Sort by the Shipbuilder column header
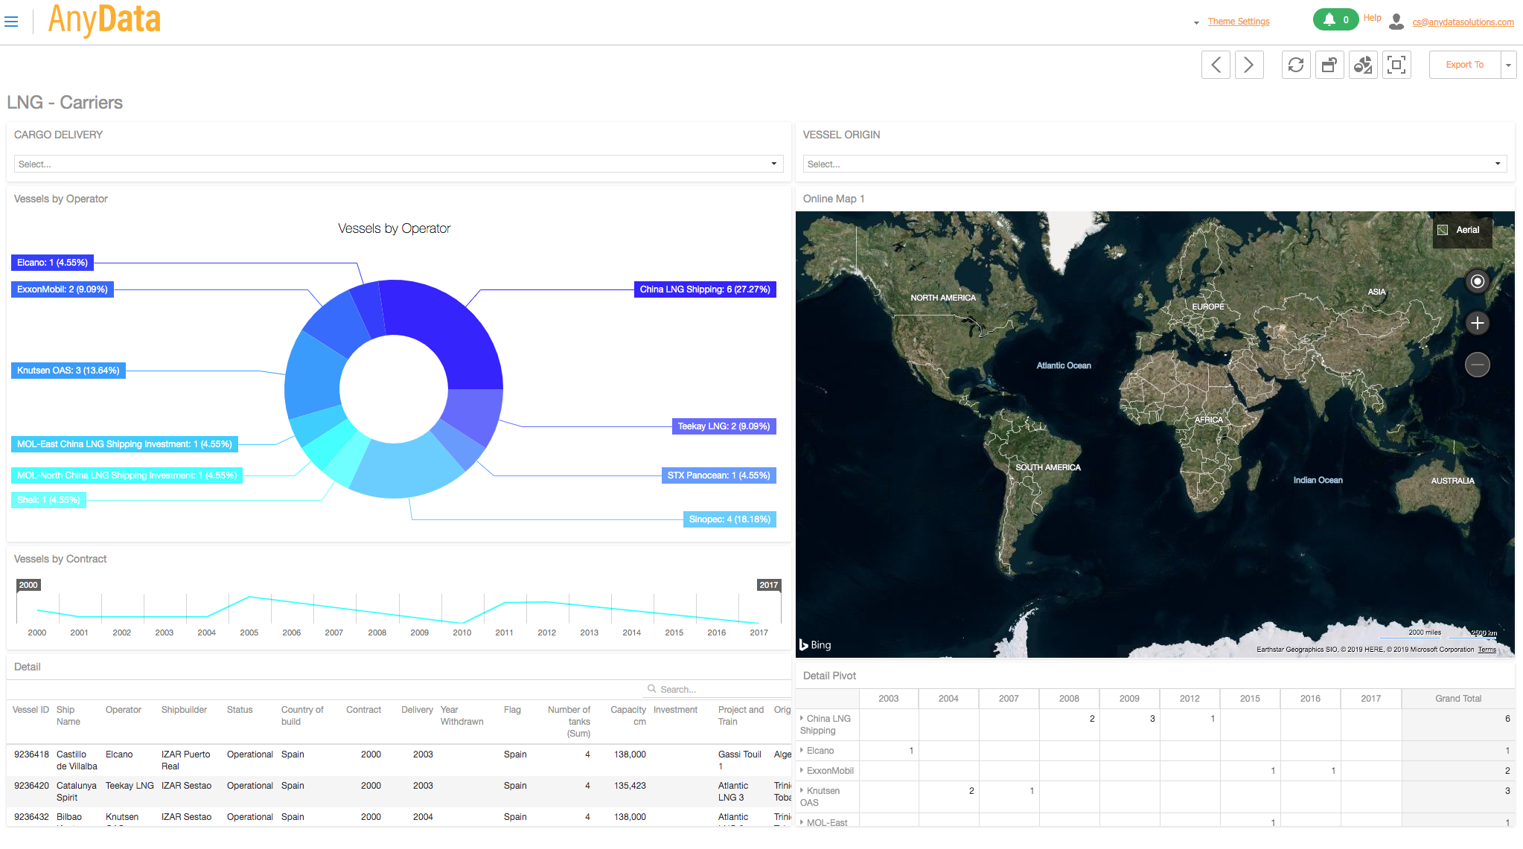The width and height of the screenshot is (1523, 849). pyautogui.click(x=184, y=710)
